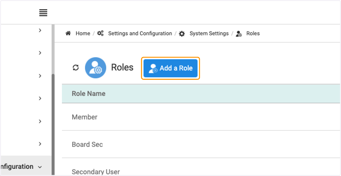Select the Secondary User role row
The width and height of the screenshot is (341, 176).
(x=201, y=167)
